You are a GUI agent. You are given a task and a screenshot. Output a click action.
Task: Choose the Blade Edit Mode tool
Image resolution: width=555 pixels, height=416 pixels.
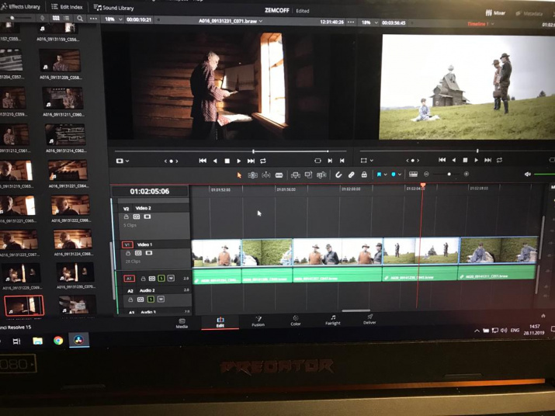coord(279,175)
